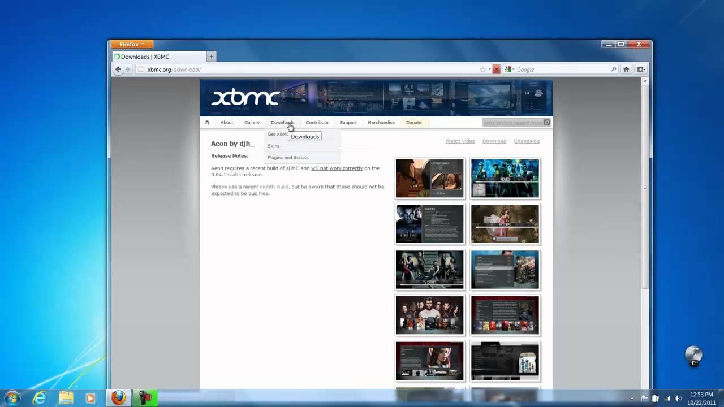Go back using Firefox's Back arrow

[x=118, y=70]
